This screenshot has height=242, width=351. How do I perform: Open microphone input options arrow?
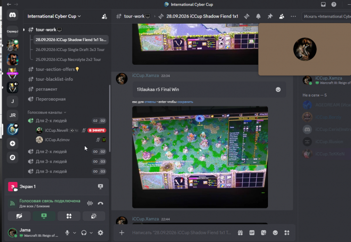tap(75, 233)
